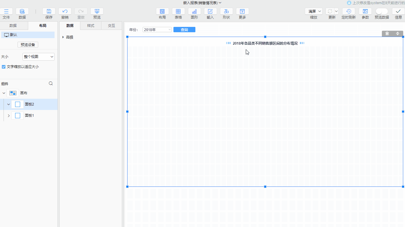Image resolution: width=405 pixels, height=227 pixels.
Task: Click the Undo (撤销) icon
Action: (x=65, y=12)
